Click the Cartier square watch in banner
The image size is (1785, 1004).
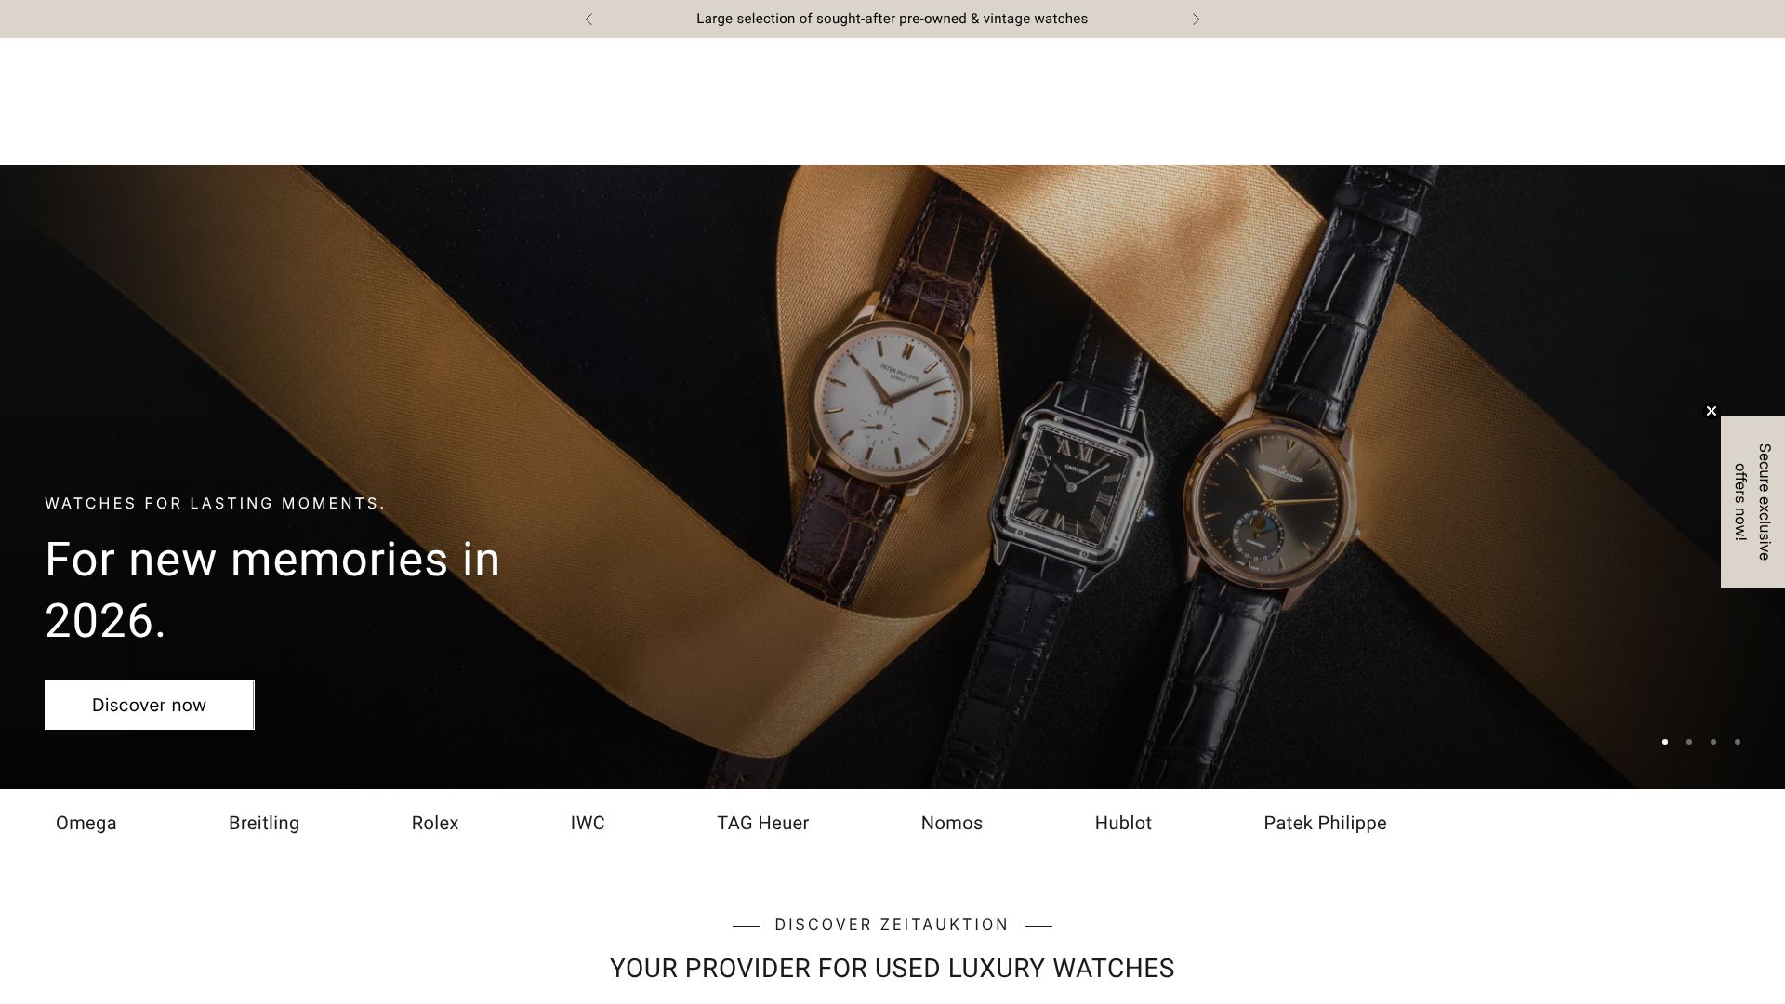click(x=1074, y=486)
